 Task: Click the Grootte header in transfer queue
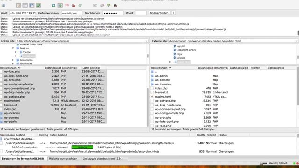(x=201, y=135)
